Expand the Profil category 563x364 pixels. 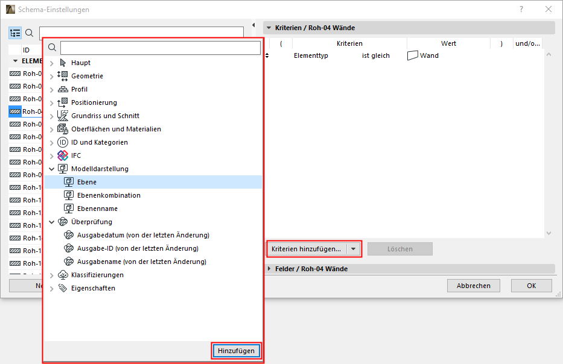pos(52,90)
